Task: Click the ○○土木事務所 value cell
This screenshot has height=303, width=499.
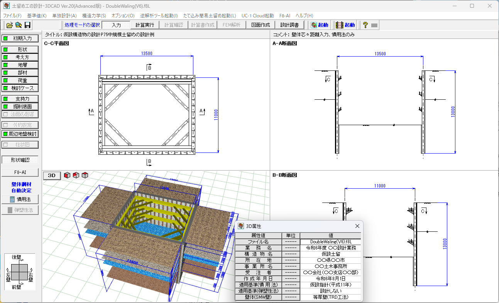Action: (331, 266)
